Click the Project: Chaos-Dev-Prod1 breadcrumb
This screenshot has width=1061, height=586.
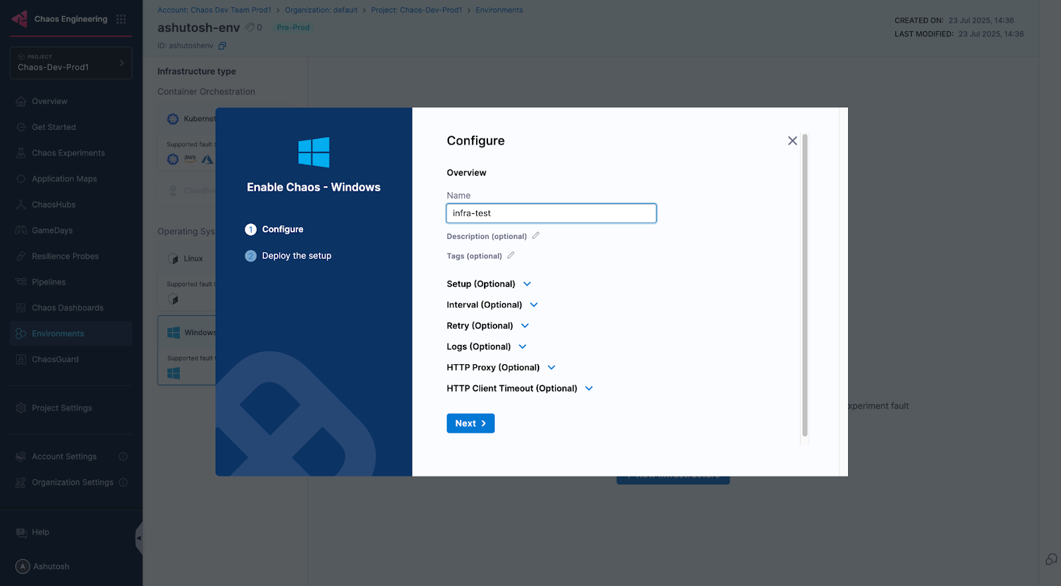point(416,10)
